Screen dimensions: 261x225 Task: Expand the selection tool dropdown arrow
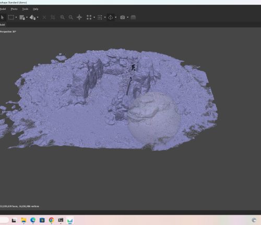[16, 17]
